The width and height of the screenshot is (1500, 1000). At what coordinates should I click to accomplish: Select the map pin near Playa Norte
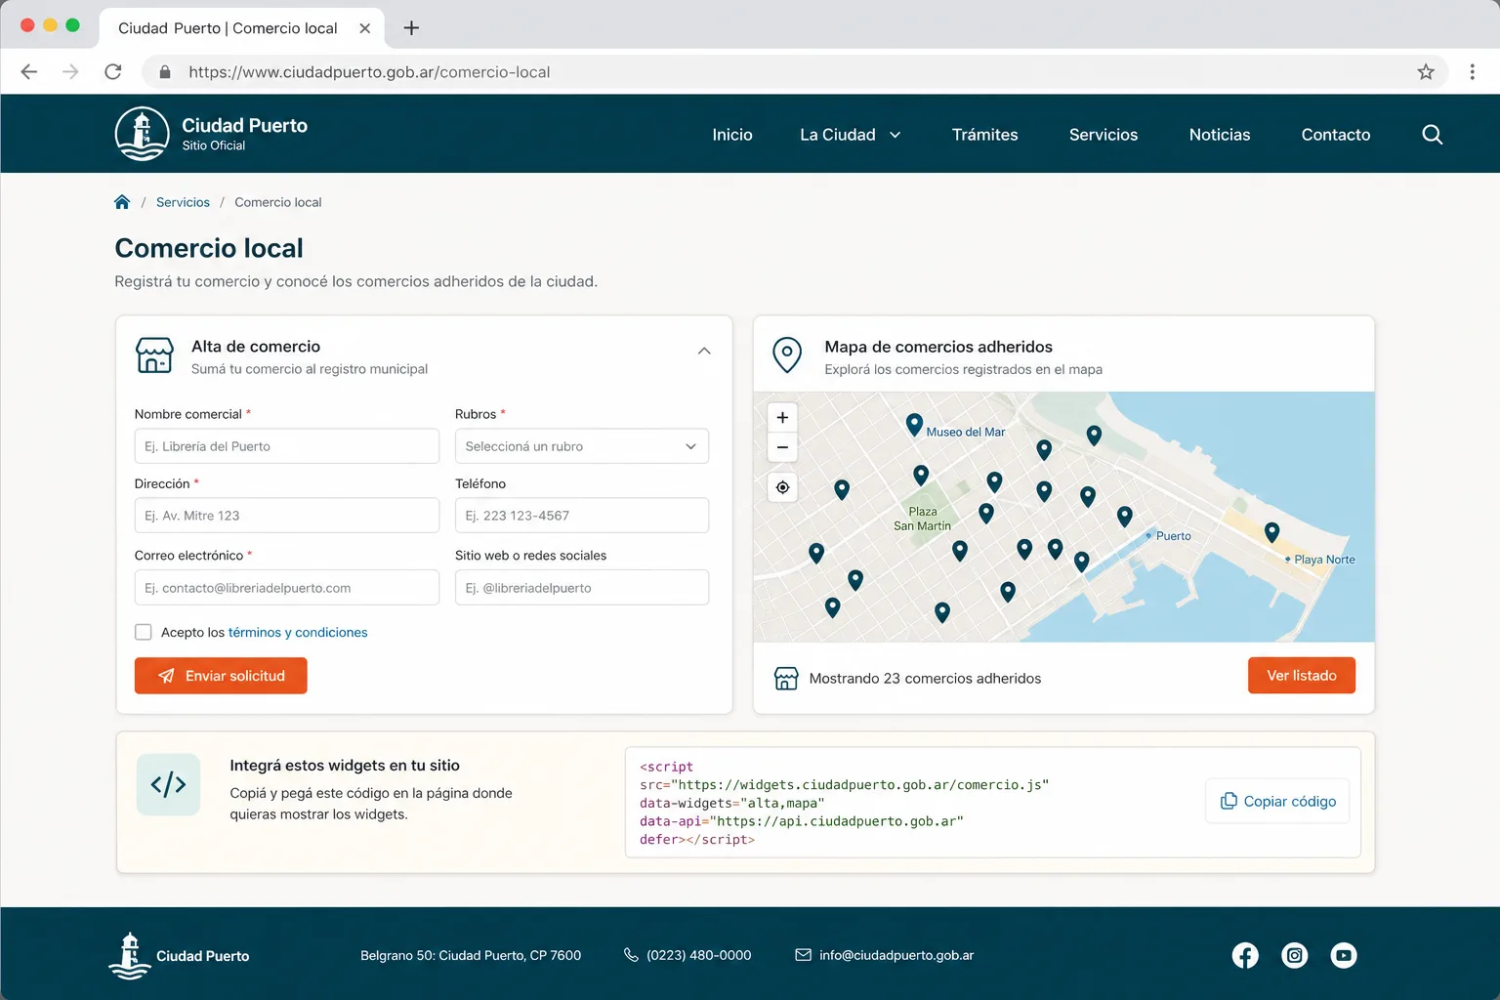point(1271,532)
